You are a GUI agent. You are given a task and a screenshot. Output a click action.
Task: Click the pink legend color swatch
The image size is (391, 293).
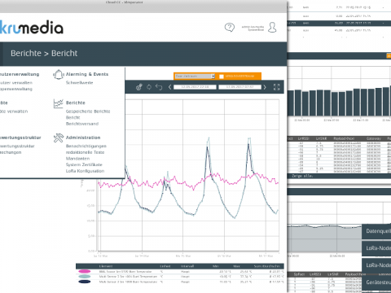85,271
